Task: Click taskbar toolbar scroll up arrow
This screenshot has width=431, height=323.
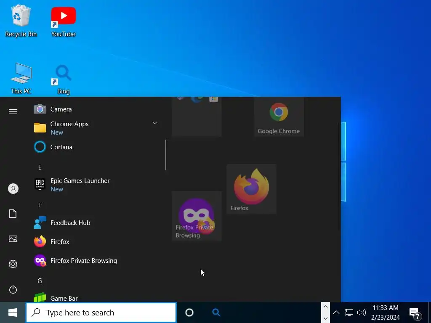Action: (x=325, y=307)
